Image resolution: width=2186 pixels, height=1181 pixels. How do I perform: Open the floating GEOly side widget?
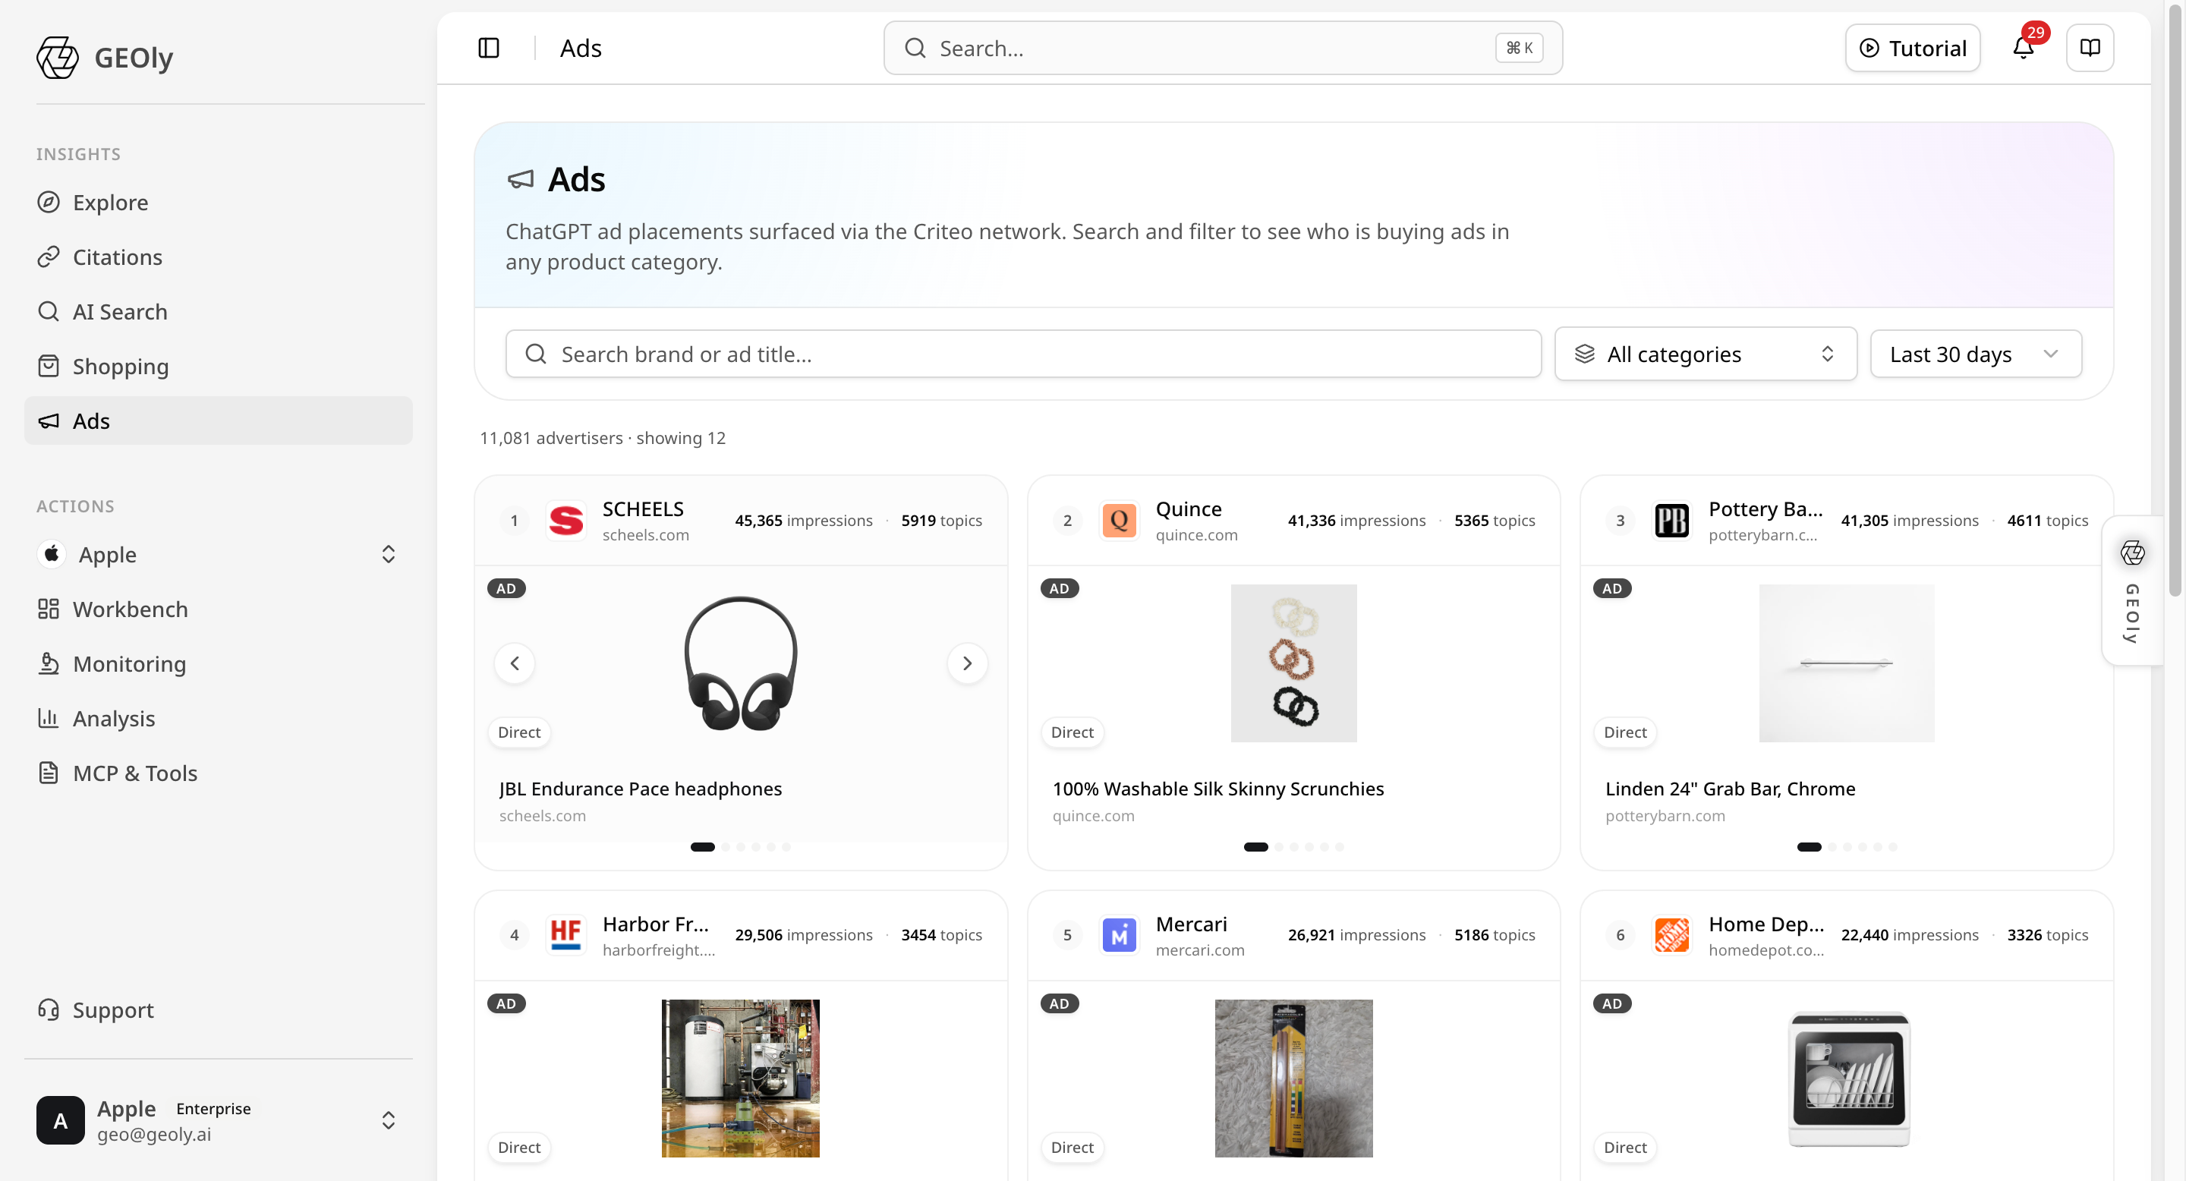(x=2133, y=590)
